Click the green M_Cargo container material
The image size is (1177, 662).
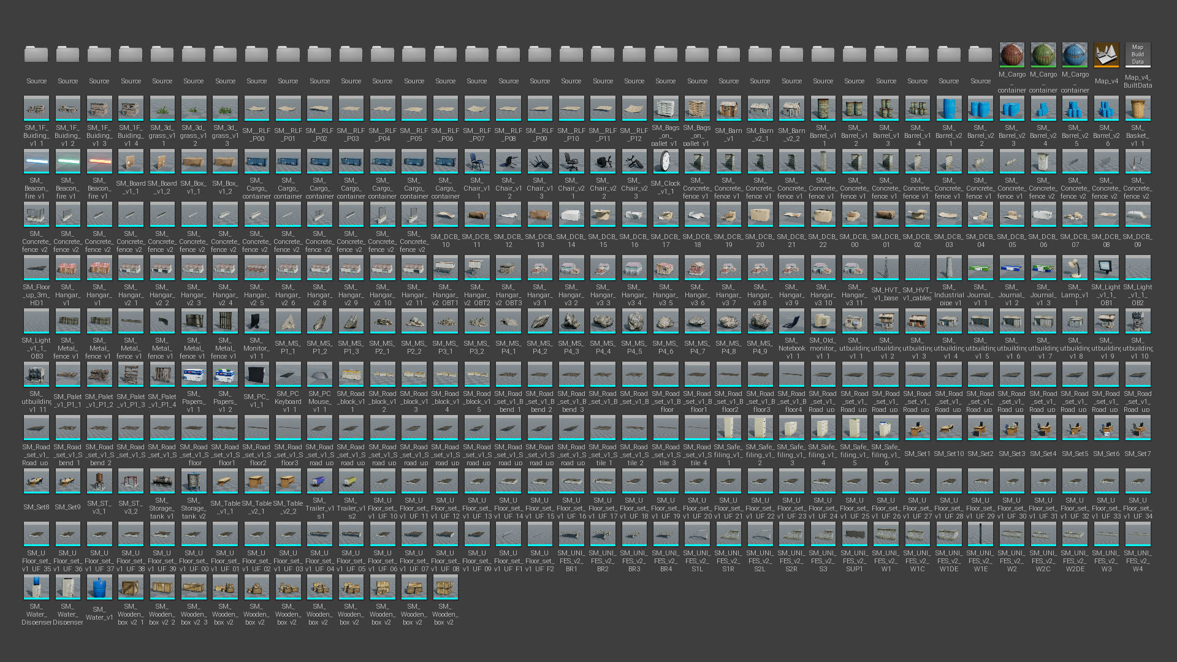[1043, 55]
